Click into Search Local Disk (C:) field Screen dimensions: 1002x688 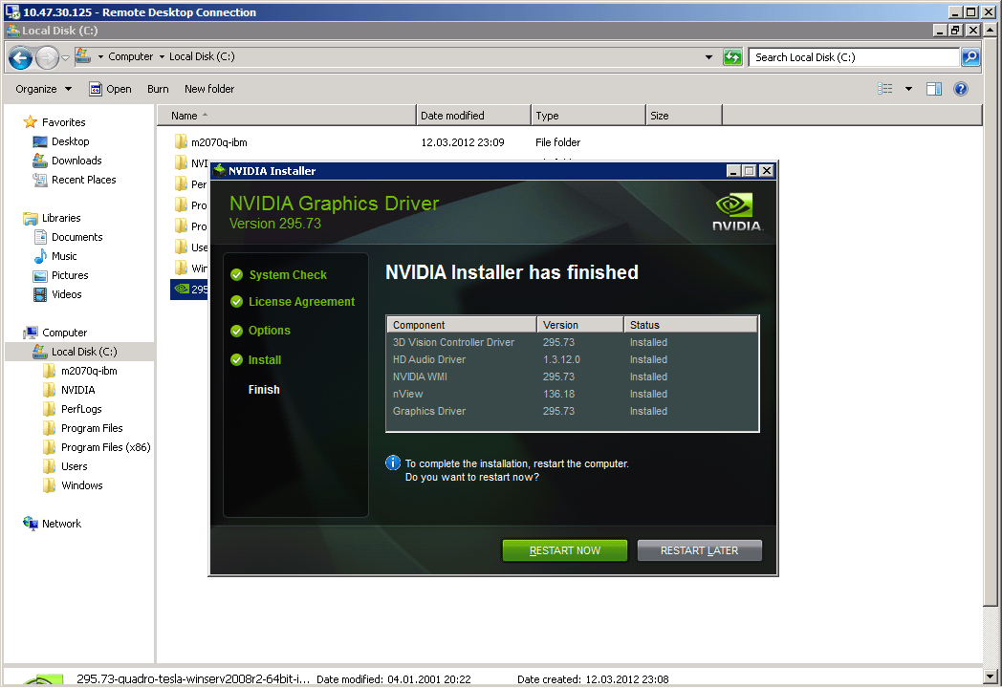tap(855, 57)
